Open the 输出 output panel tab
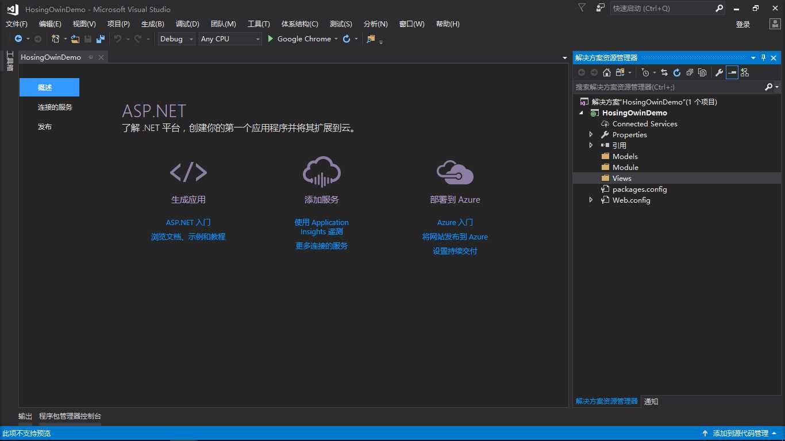 [25, 416]
